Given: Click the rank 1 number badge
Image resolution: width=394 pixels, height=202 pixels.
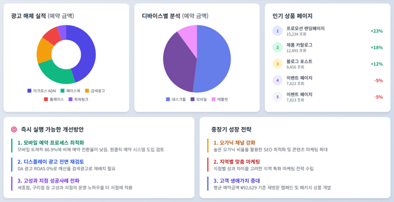Looking at the screenshot, I should click(277, 31).
